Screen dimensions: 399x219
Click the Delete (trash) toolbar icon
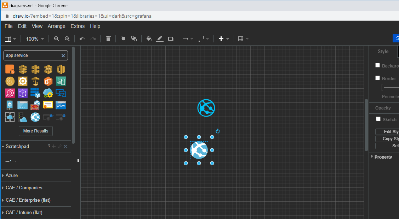108,39
